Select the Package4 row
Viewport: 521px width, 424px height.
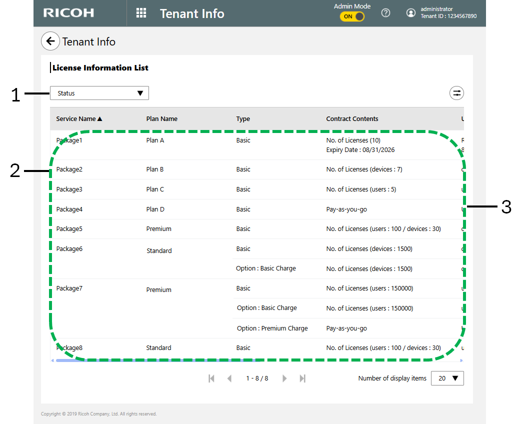click(x=69, y=209)
